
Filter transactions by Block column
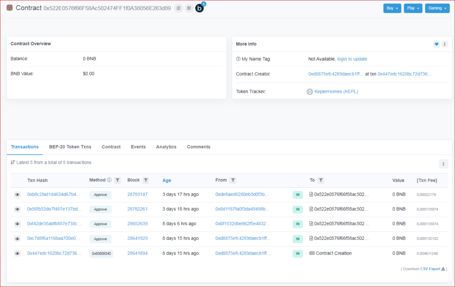146,180
